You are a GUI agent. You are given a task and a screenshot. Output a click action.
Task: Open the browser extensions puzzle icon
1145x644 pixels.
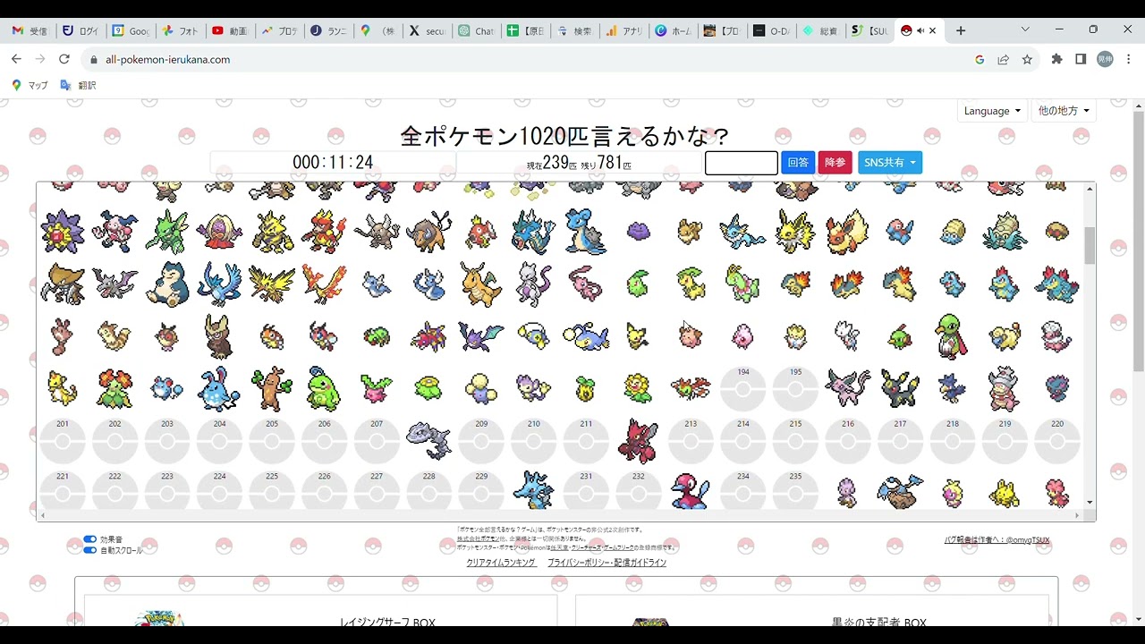(1056, 59)
